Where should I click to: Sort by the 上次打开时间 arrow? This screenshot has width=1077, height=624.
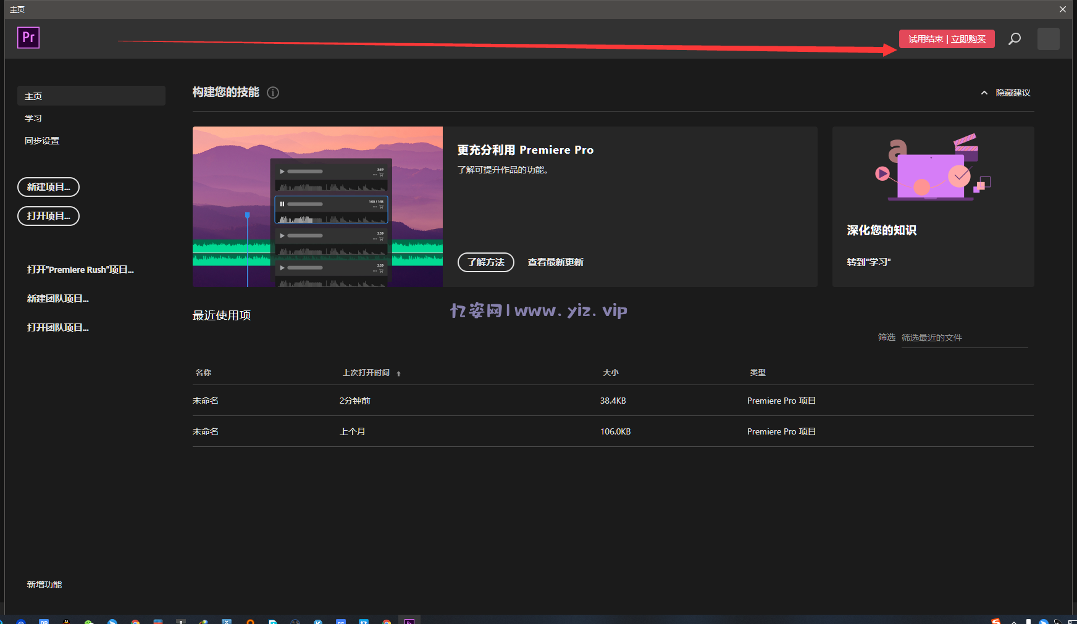(x=399, y=373)
